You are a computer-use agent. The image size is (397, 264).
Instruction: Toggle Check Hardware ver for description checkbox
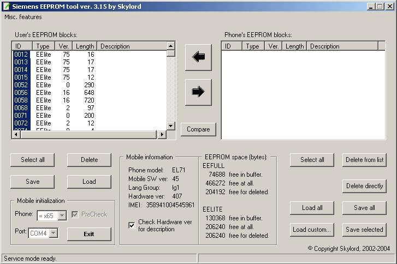tap(132, 225)
